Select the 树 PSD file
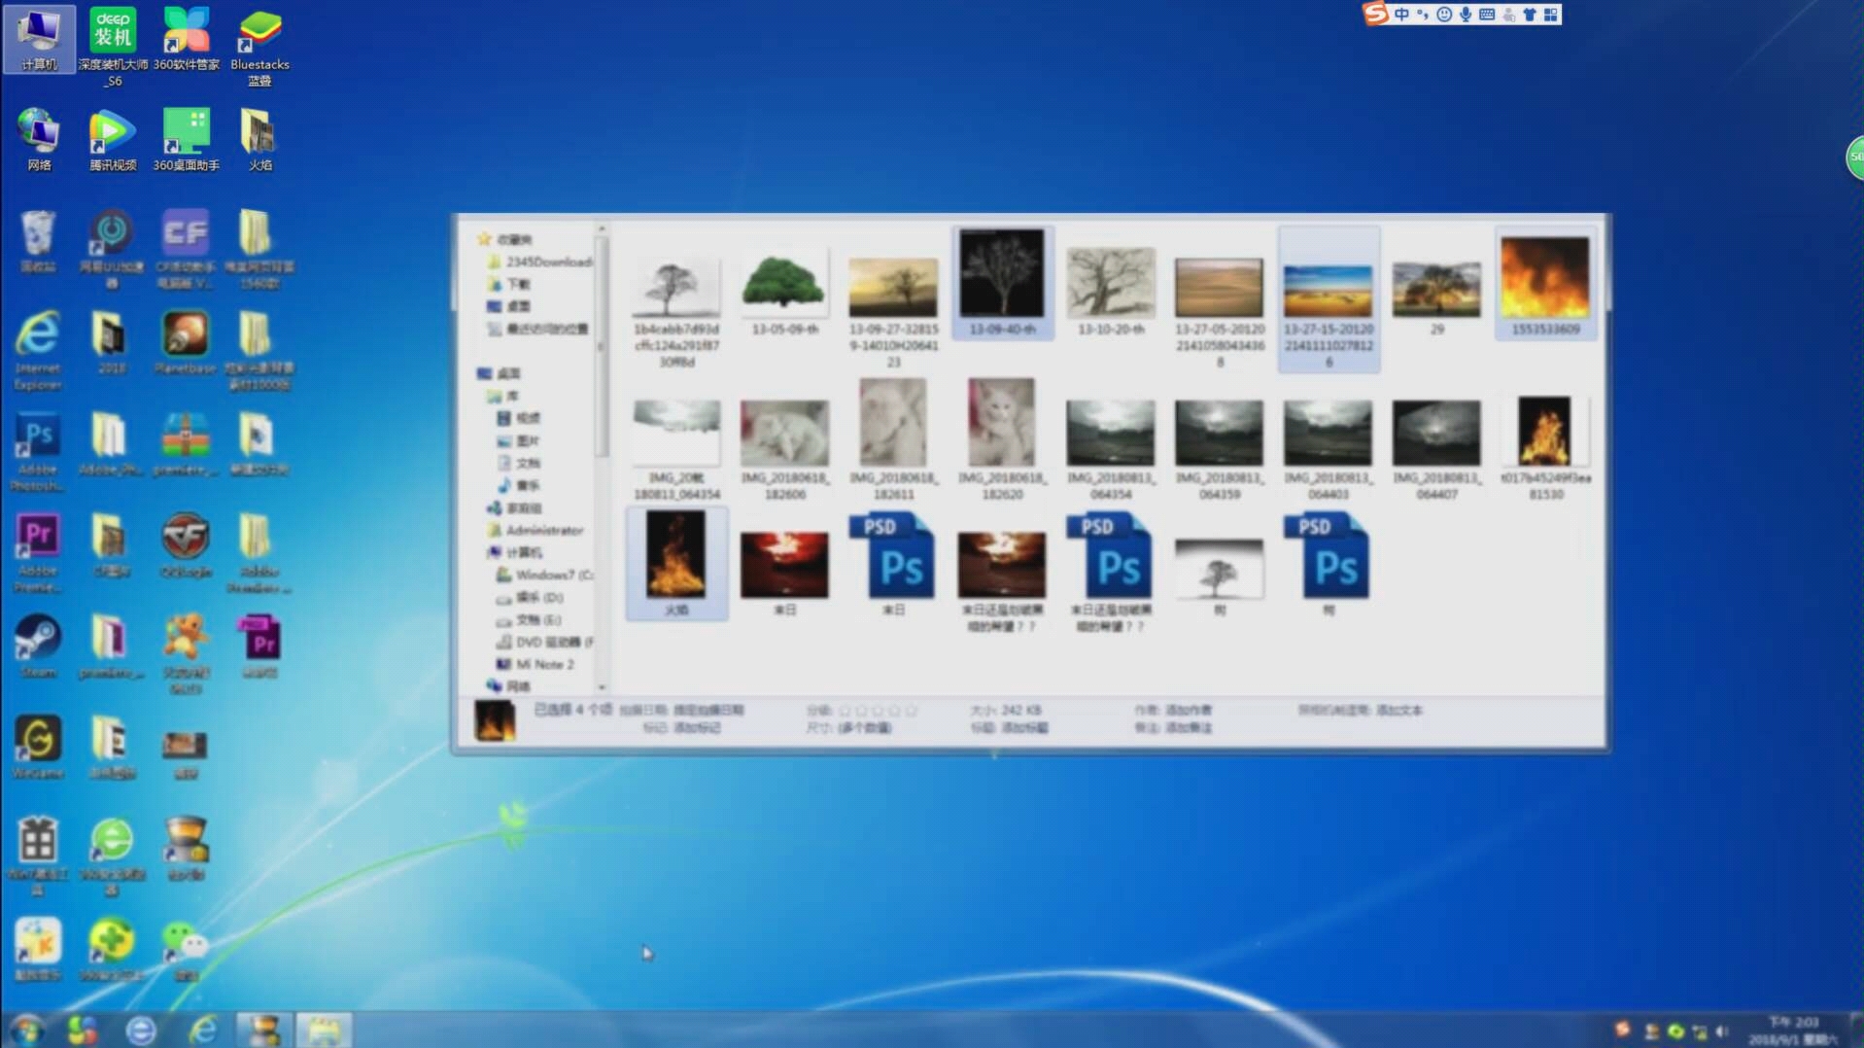The height and width of the screenshot is (1048, 1864). (1329, 565)
